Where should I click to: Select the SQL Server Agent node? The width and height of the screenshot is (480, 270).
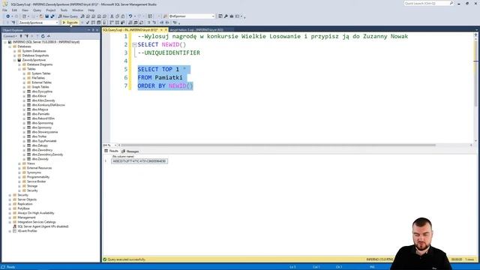pos(43,226)
